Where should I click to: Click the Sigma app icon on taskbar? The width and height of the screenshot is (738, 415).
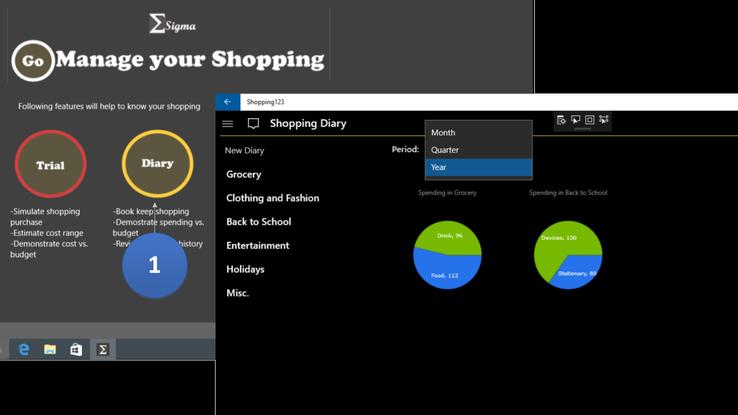click(103, 350)
